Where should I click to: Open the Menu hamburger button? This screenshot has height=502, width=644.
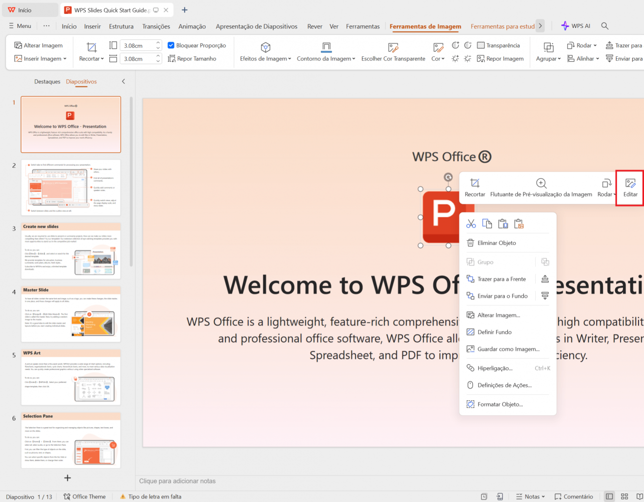pos(20,26)
